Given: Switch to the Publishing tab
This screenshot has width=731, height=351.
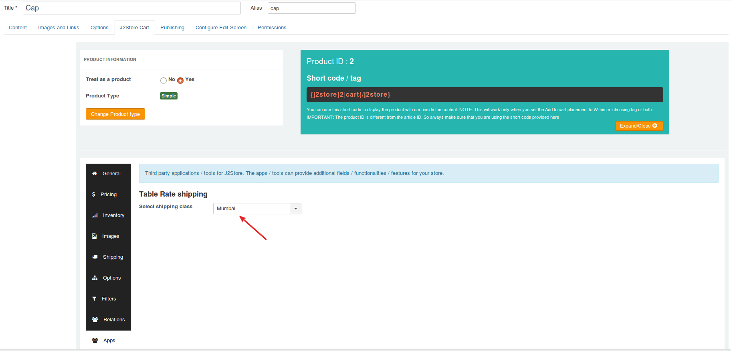Looking at the screenshot, I should [x=172, y=28].
